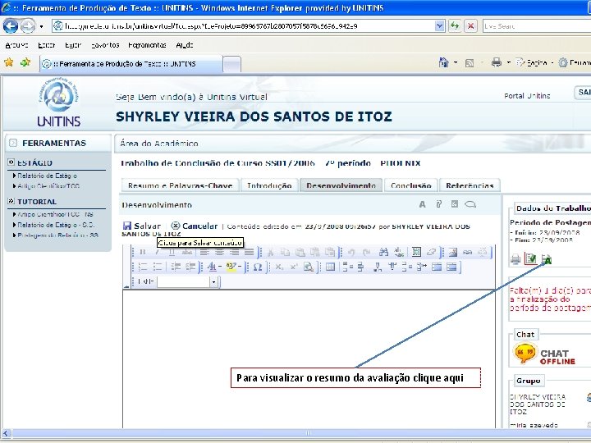591x443 pixels.
Task: Open the Arquivo menu
Action: [16, 45]
